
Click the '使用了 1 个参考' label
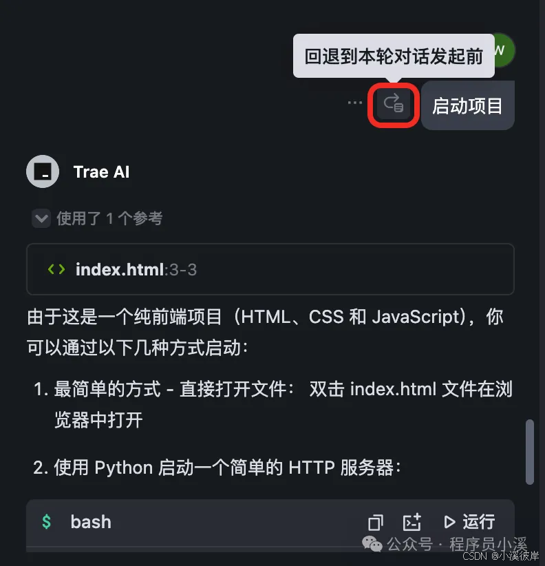pyautogui.click(x=109, y=218)
